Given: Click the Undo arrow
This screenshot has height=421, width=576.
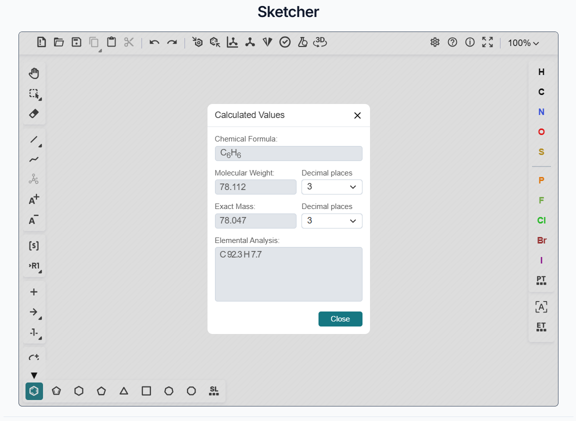Looking at the screenshot, I should tap(154, 42).
